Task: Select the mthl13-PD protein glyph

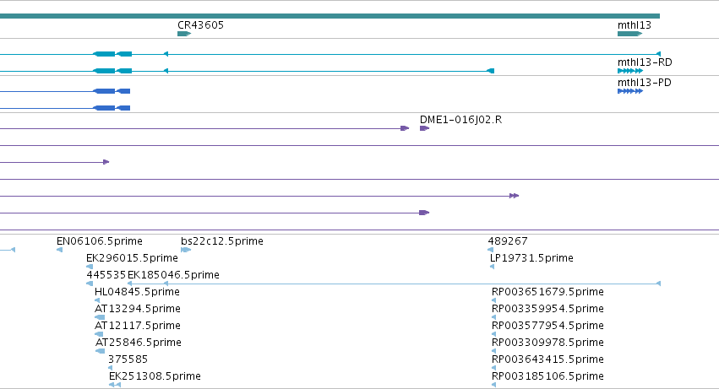Action: (x=630, y=91)
